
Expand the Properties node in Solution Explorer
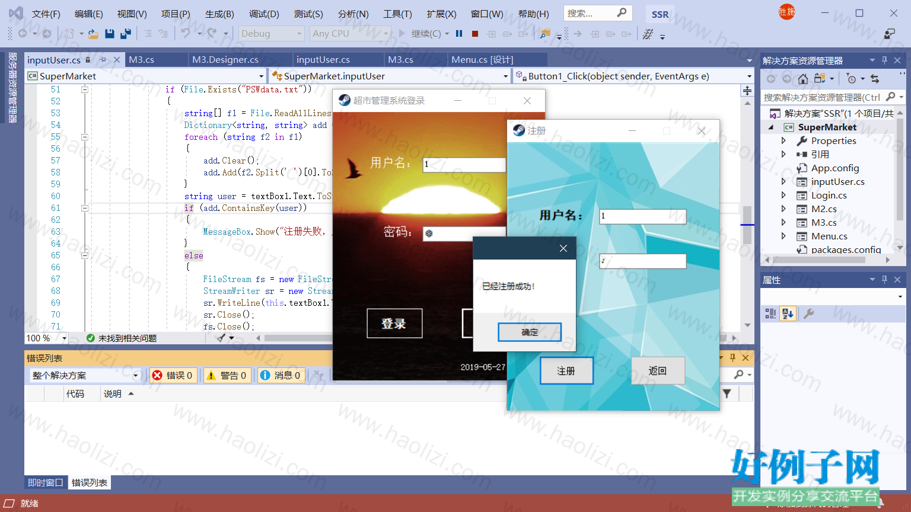(x=783, y=141)
